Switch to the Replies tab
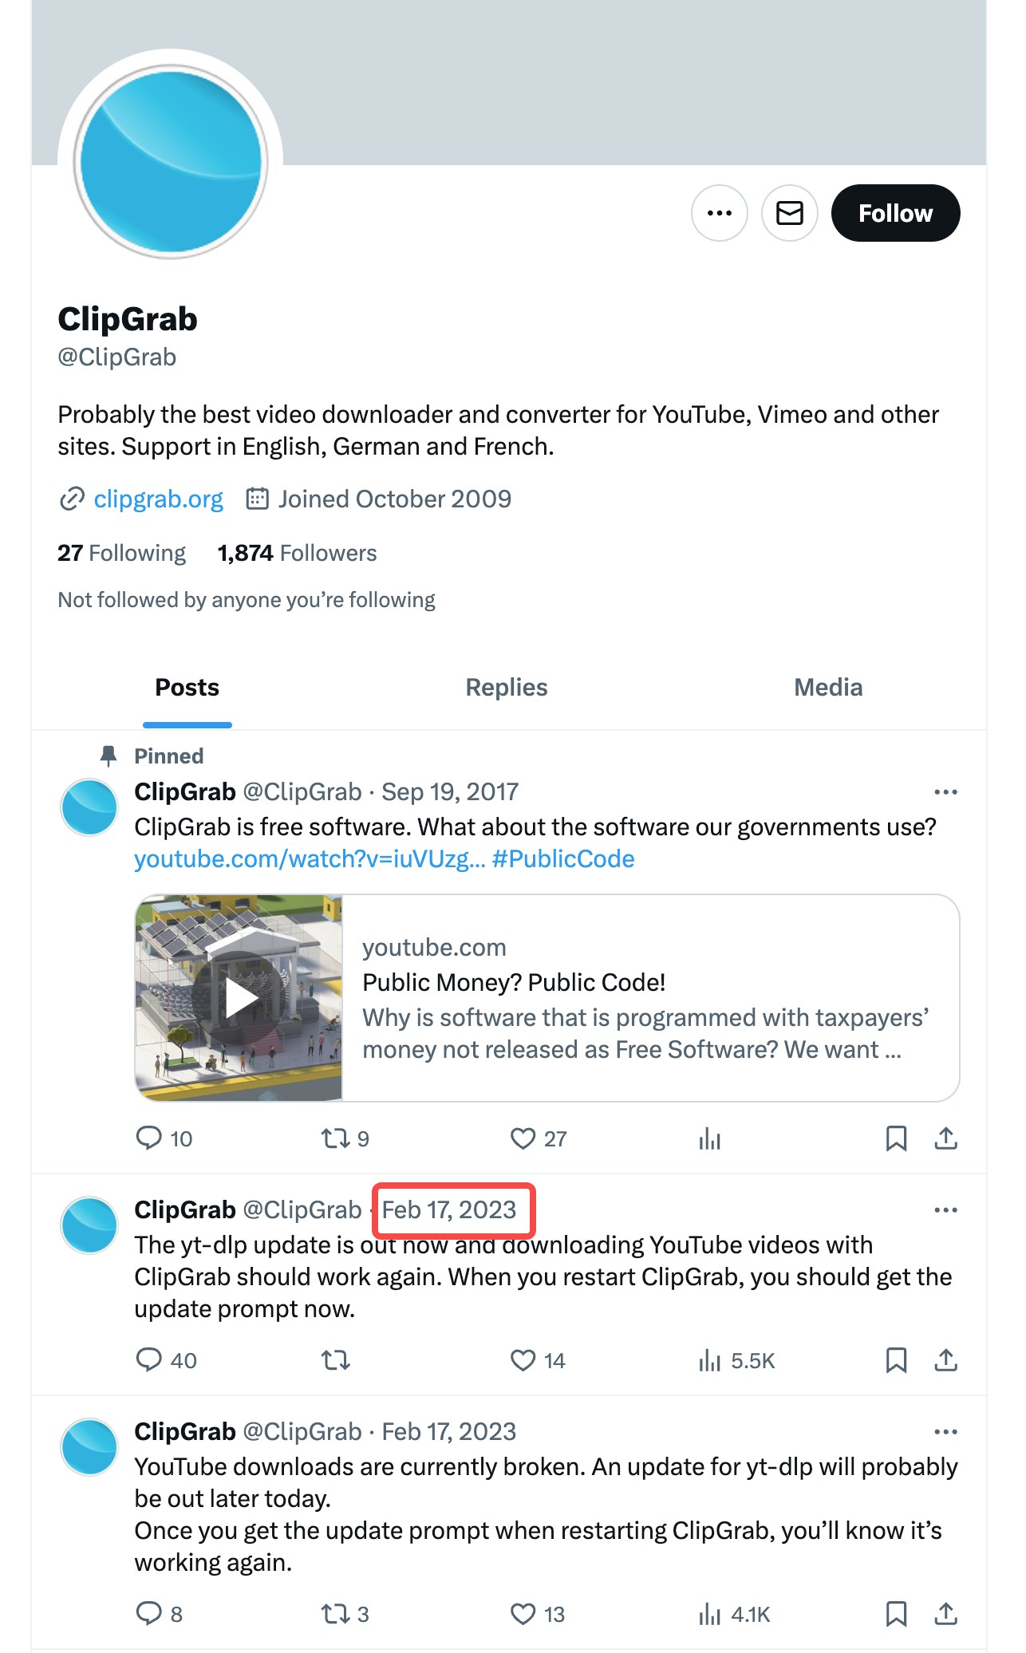1026x1653 pixels. tap(507, 688)
